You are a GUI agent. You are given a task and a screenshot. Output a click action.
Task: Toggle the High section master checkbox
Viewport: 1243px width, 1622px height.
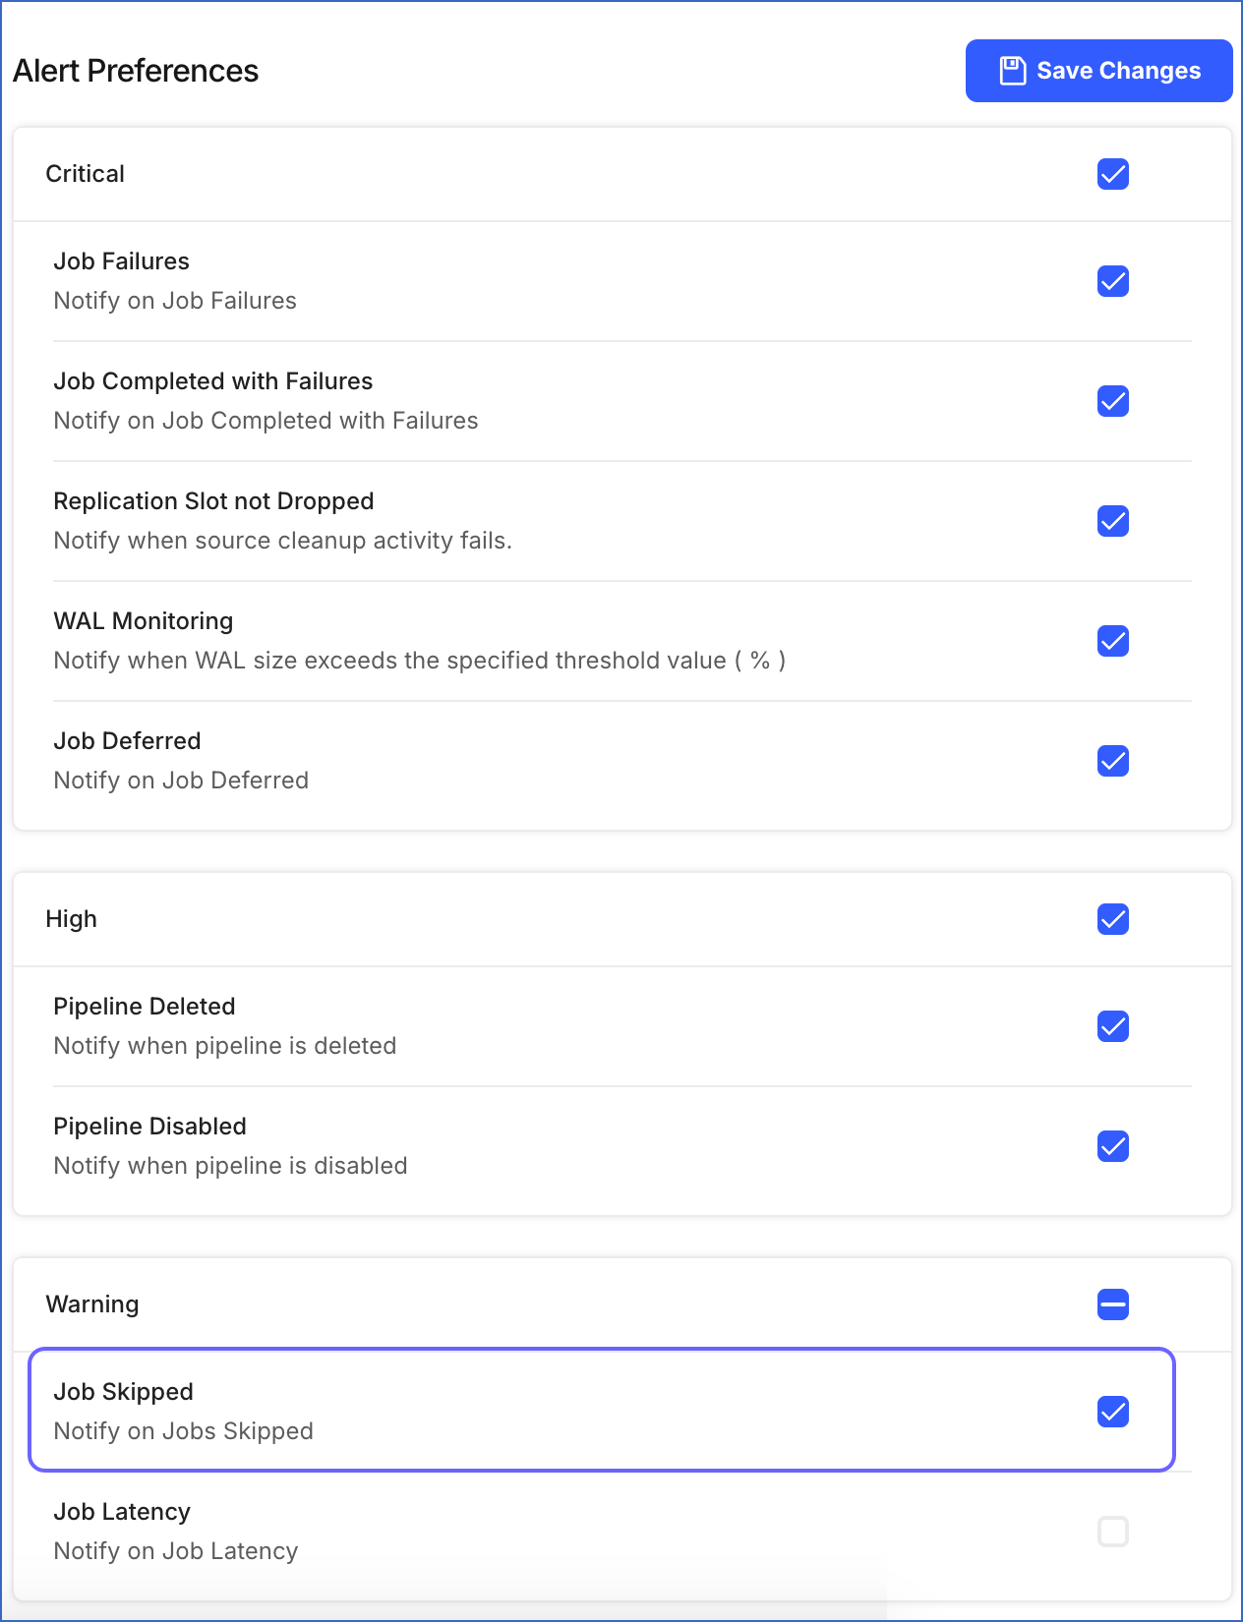[1112, 919]
